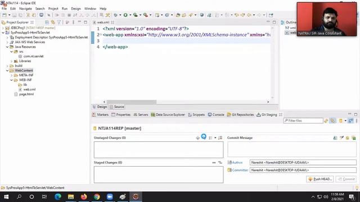Click the Back navigation arrow in toolbar

(x=249, y=15)
